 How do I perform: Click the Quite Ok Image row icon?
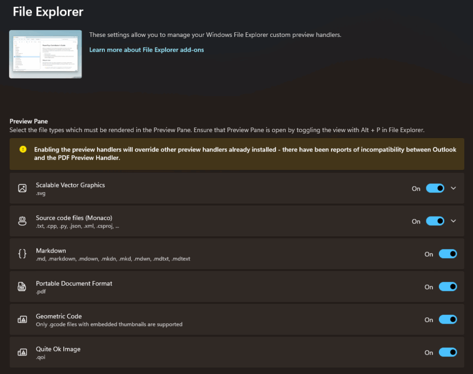click(22, 352)
